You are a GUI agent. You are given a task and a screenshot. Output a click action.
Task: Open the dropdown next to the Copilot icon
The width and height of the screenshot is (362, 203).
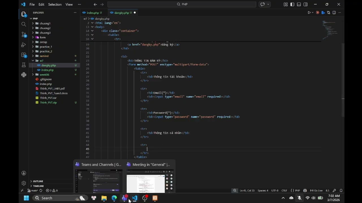click(268, 4)
